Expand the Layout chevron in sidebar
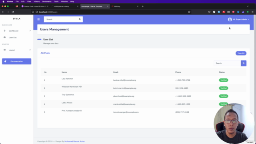This screenshot has height=144, width=256. point(30,50)
